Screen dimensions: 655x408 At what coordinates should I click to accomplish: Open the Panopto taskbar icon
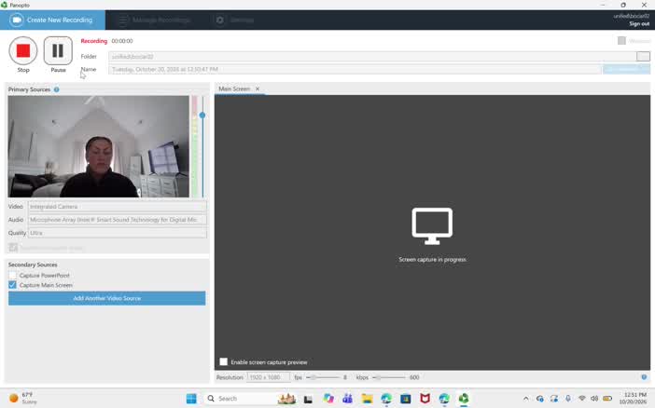(464, 399)
